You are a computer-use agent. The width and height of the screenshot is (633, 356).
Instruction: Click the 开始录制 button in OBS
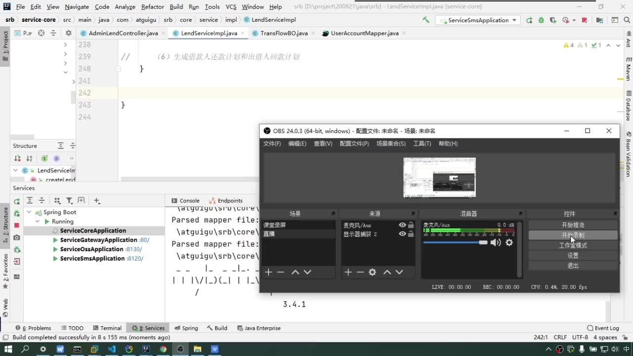point(573,235)
